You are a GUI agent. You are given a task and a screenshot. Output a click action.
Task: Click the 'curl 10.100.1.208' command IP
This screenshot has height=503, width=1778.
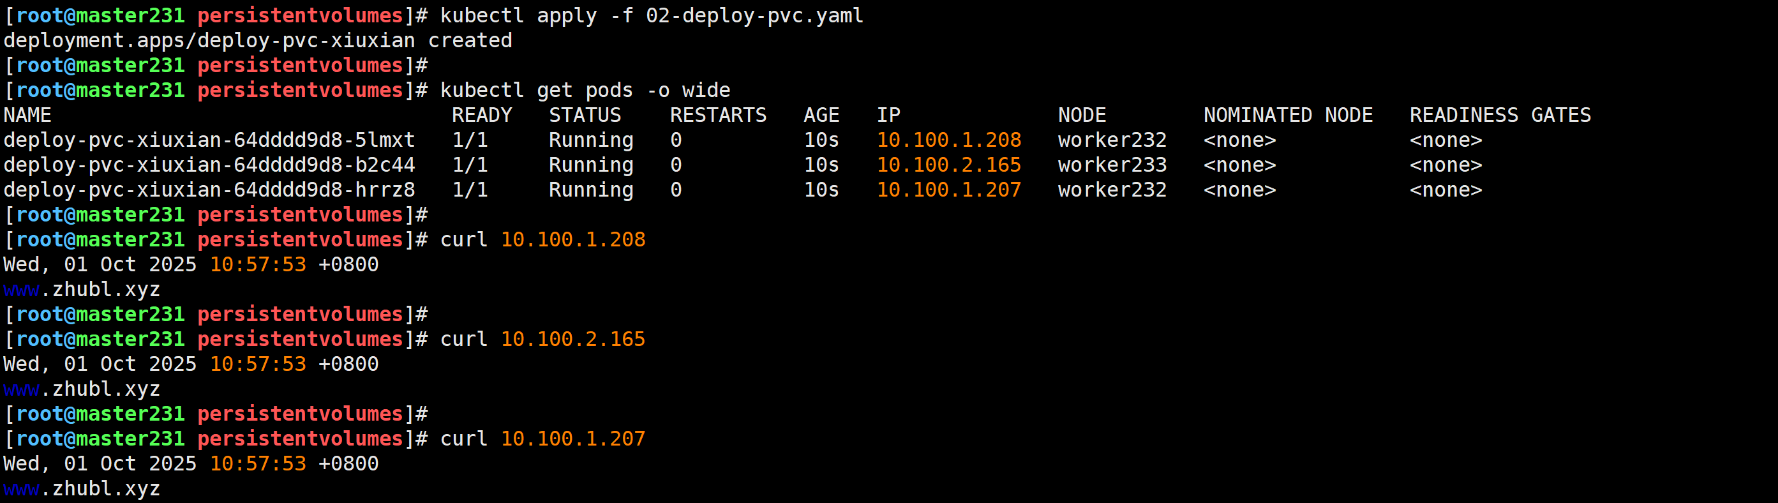[573, 239]
